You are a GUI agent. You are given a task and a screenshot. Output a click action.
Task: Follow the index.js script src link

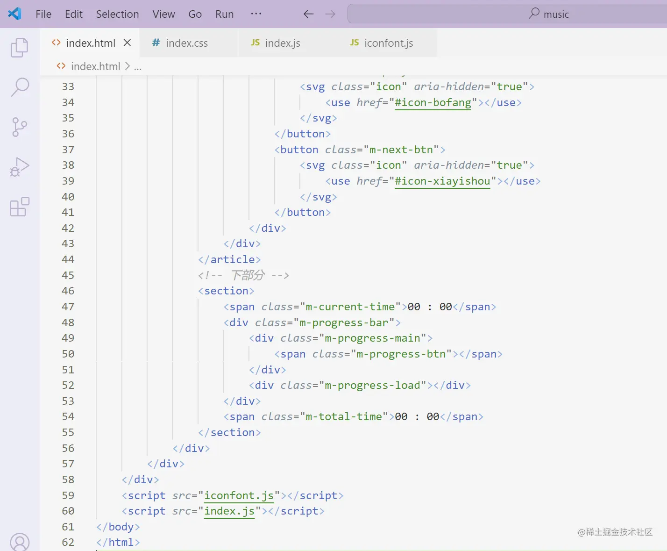[229, 511]
